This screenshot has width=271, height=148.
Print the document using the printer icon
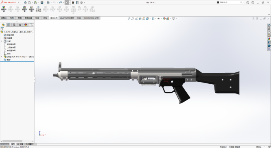tap(48, 2)
